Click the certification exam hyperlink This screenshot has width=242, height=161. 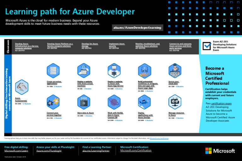pos(221,103)
